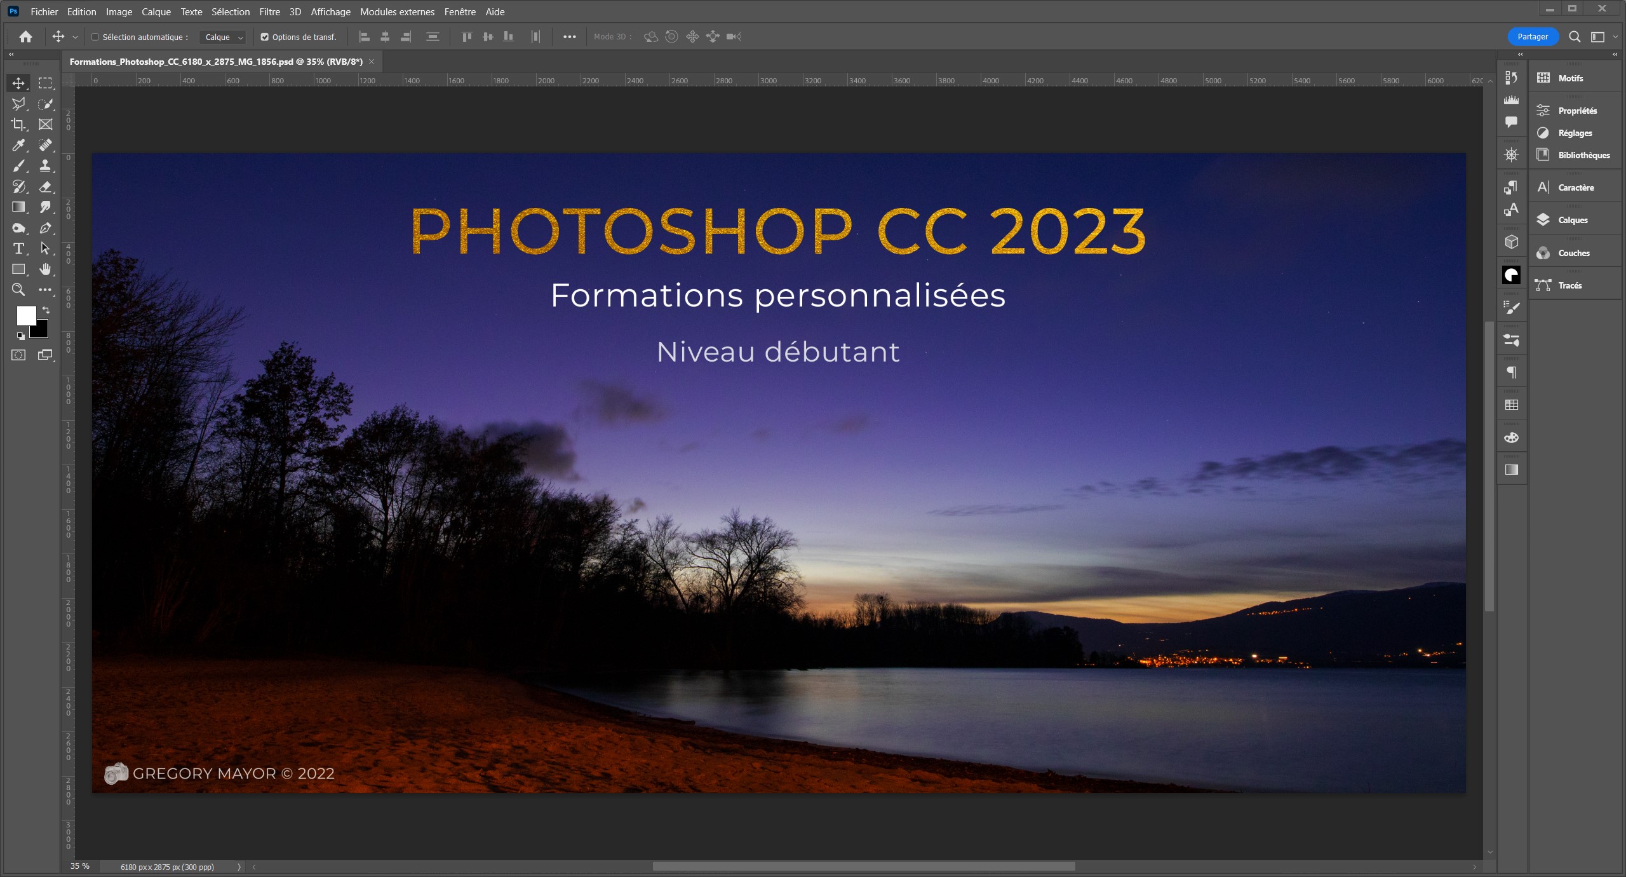Viewport: 1626px width, 877px height.
Task: Expand the document info status arrow
Action: click(x=239, y=867)
